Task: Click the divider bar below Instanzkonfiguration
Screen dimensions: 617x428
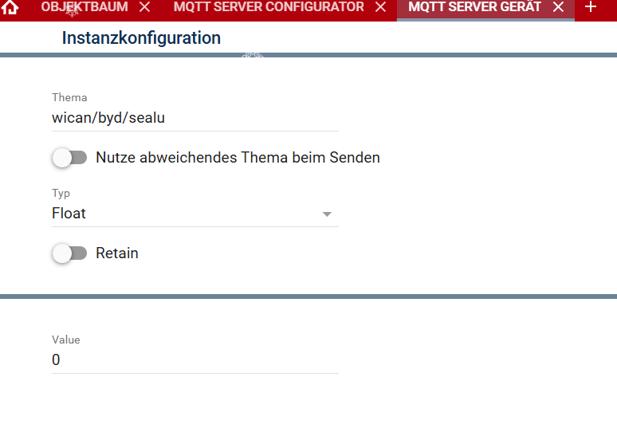Action: click(308, 55)
